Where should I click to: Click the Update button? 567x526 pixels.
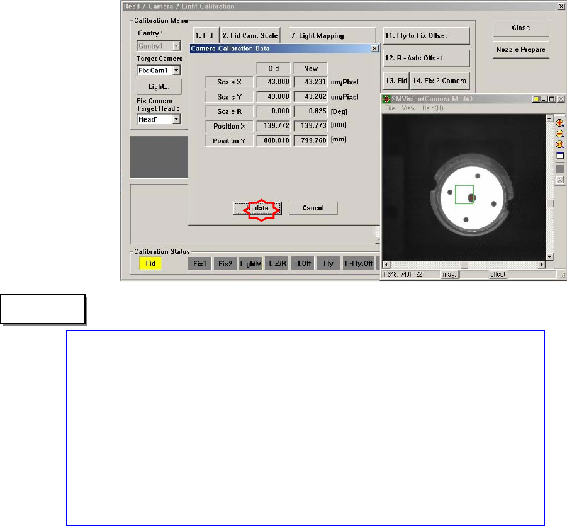(257, 208)
